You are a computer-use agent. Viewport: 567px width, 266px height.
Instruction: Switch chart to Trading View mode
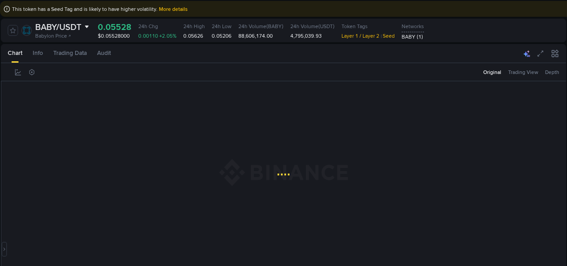523,72
